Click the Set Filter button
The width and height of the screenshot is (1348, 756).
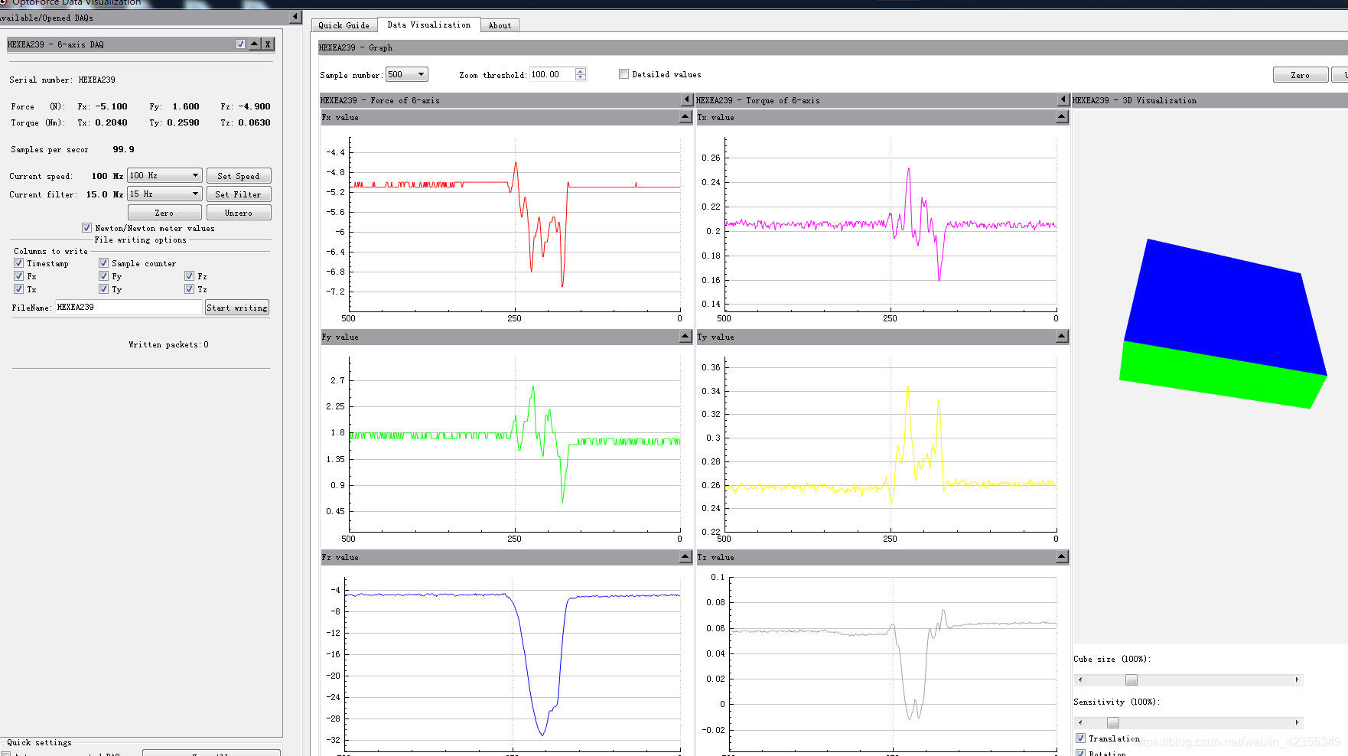239,194
